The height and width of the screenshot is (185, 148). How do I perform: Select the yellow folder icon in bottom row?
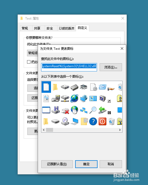tap(46, 121)
